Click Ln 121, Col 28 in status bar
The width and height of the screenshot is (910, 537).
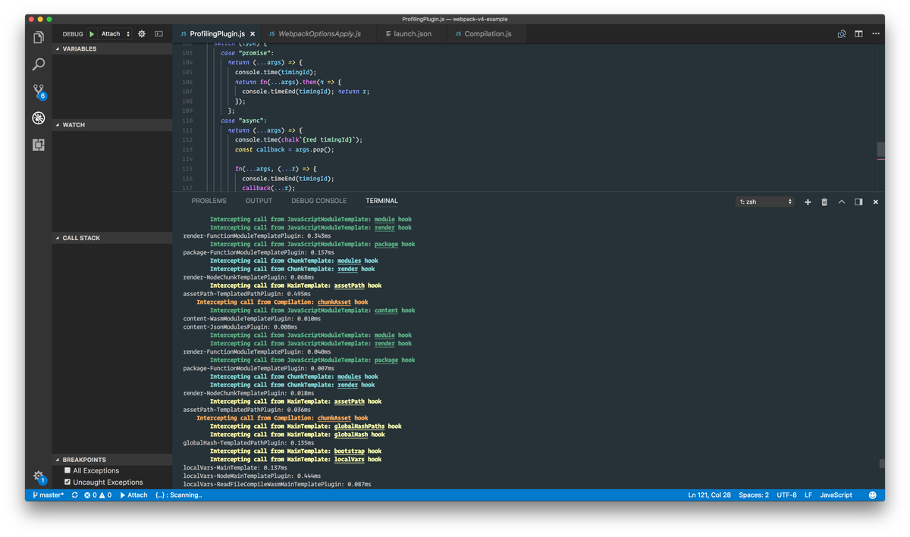point(710,495)
